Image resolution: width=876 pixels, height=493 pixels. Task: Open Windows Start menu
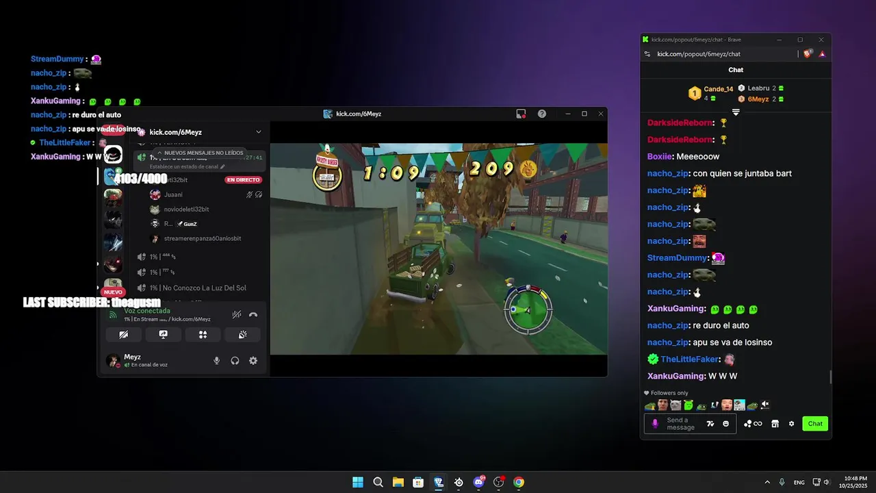tap(358, 482)
